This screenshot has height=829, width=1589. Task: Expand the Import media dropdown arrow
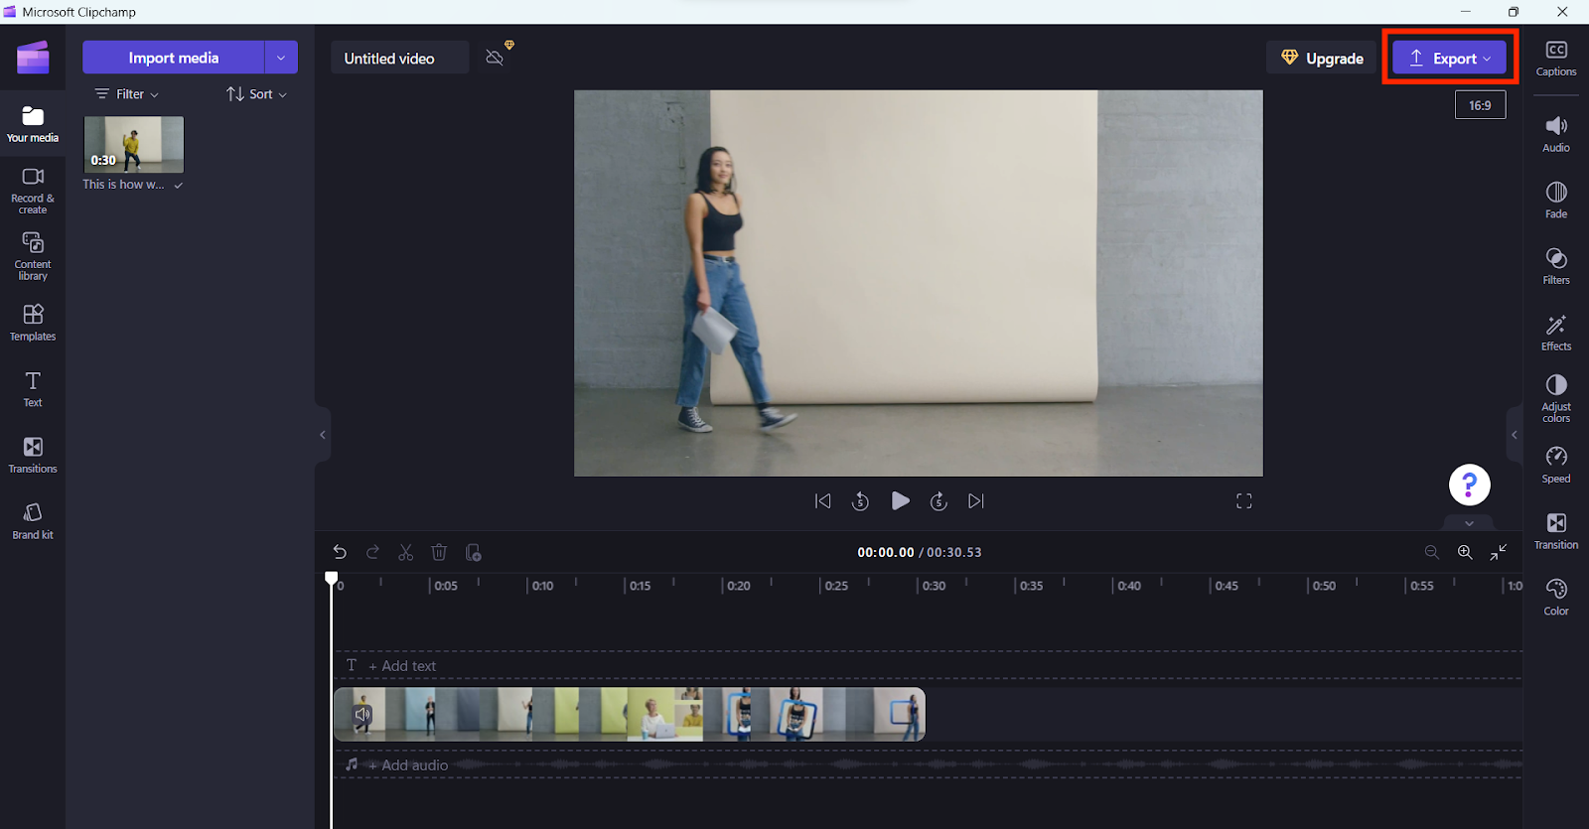coord(281,58)
